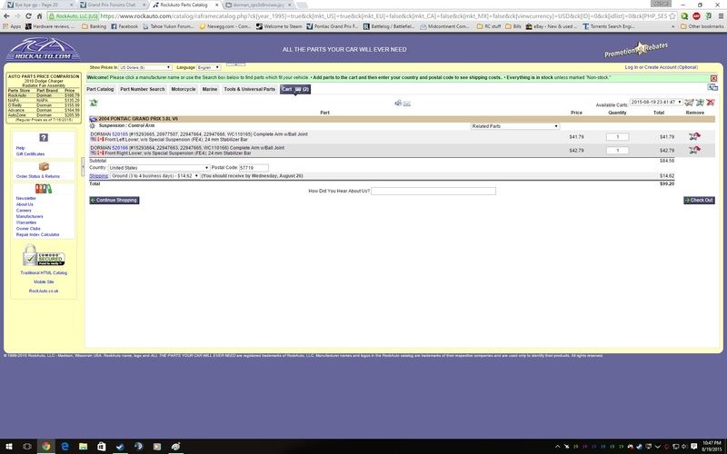Viewport: 727px width, 454px height.
Task: Click the How Did You Hear About Us field
Action: [433, 191]
